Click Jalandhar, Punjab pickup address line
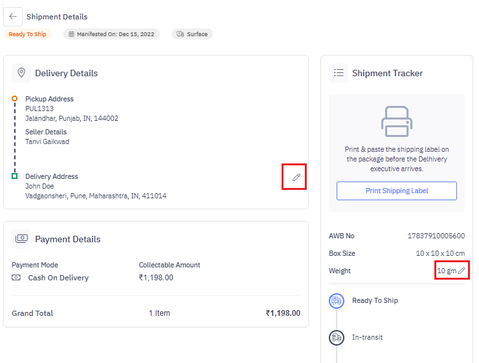The width and height of the screenshot is (479, 363). click(72, 118)
